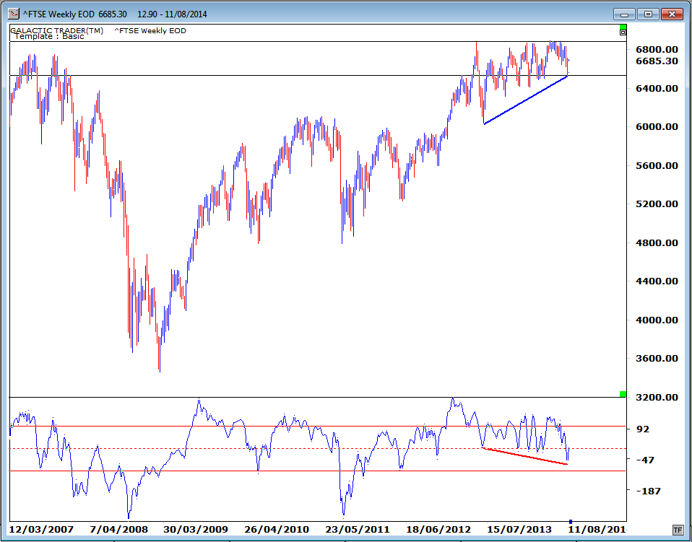
Task: Click the 7/04/2008 date label
Action: point(118,529)
